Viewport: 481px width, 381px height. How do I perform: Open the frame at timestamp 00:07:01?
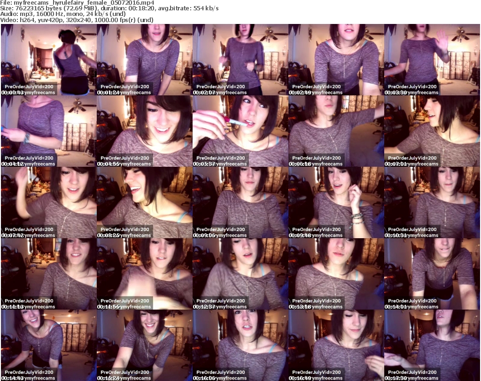[x=432, y=131]
